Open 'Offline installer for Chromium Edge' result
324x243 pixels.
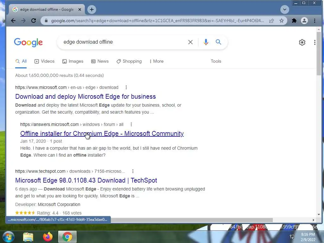102,134
